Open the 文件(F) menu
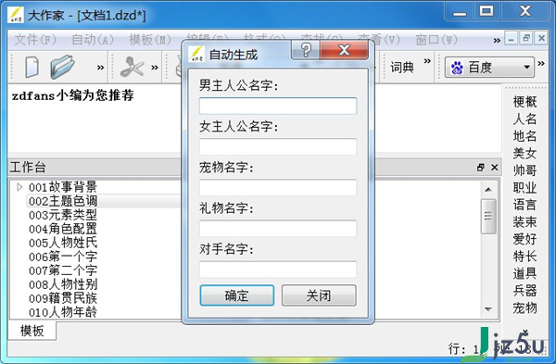 click(35, 39)
